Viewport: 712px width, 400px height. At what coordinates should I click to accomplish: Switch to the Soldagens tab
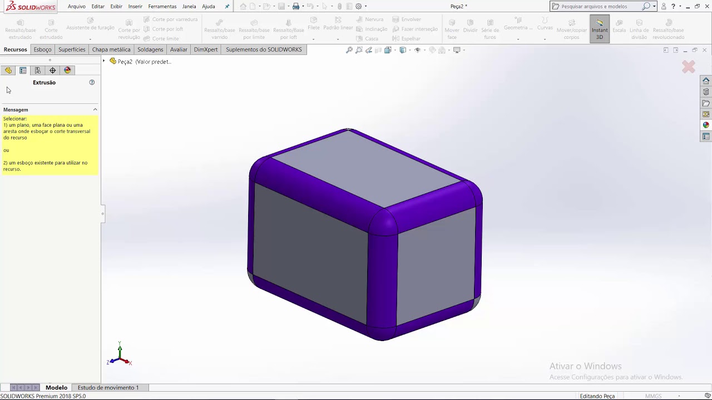click(x=150, y=49)
